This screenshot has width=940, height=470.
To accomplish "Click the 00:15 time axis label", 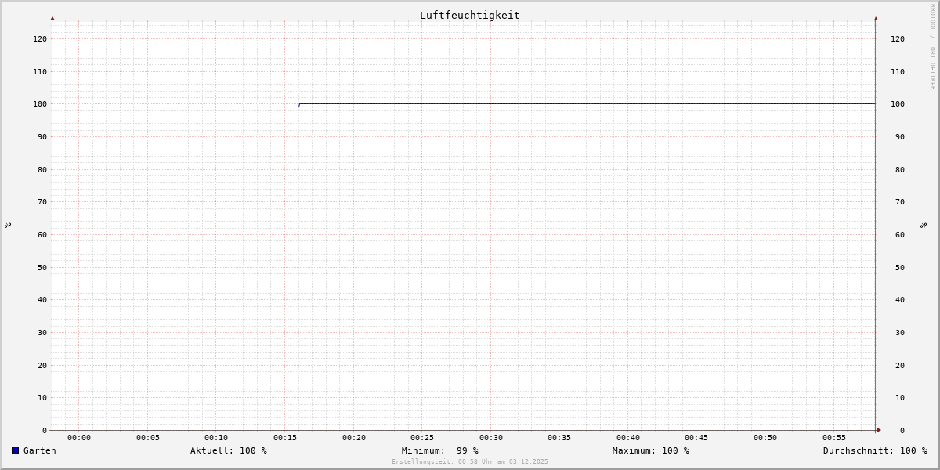I will click(285, 438).
